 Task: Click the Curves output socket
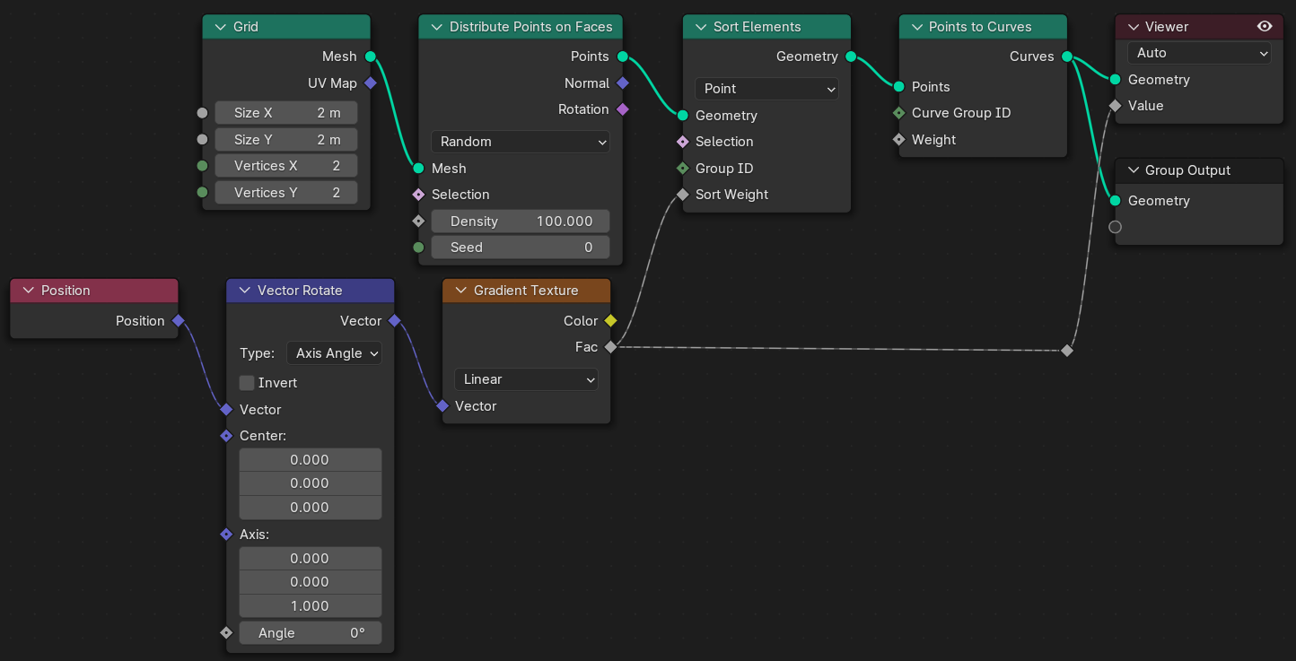1067,57
